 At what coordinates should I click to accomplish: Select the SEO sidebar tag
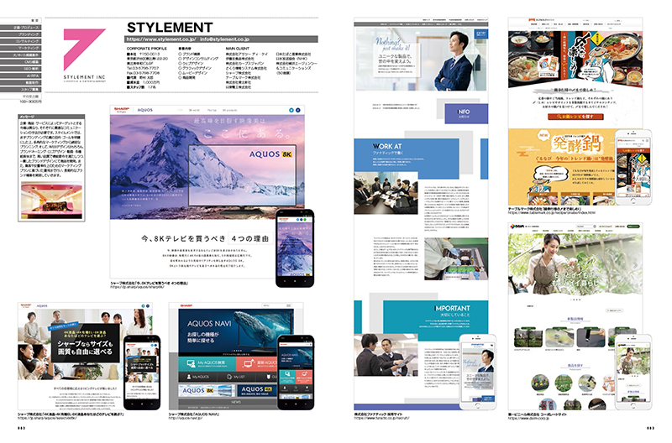click(19, 69)
